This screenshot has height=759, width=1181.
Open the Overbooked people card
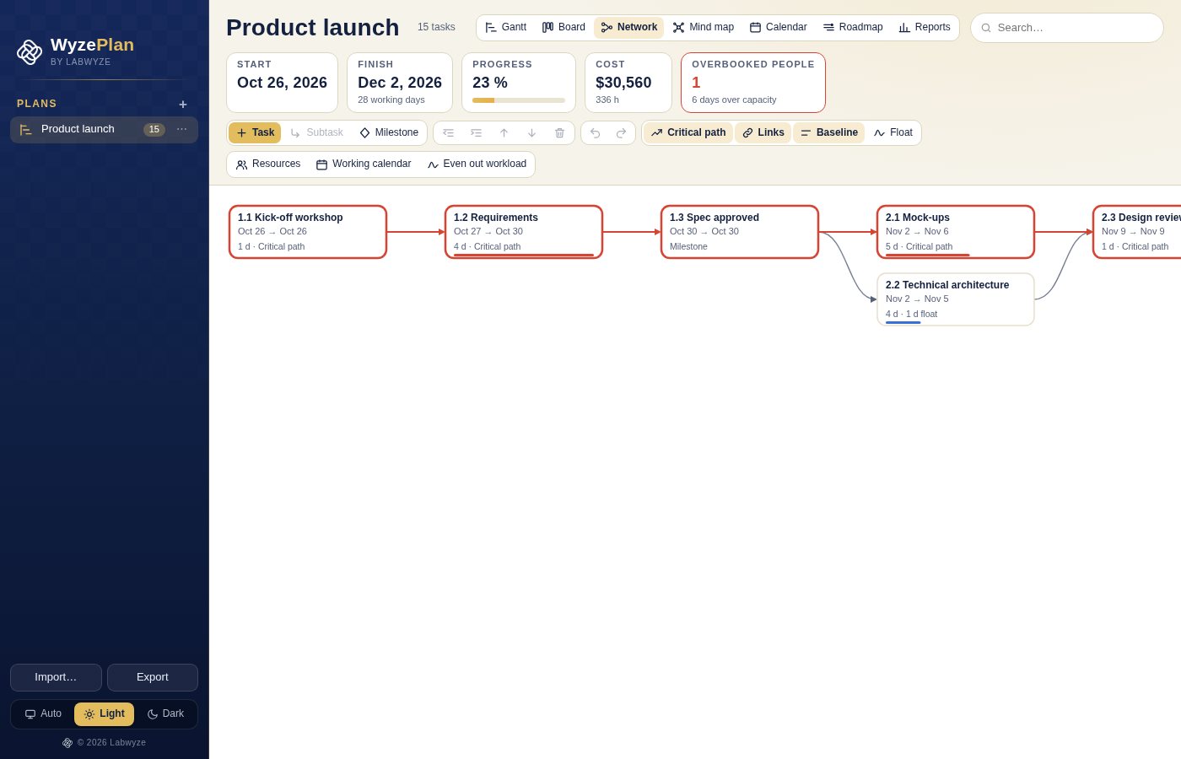pos(753,83)
